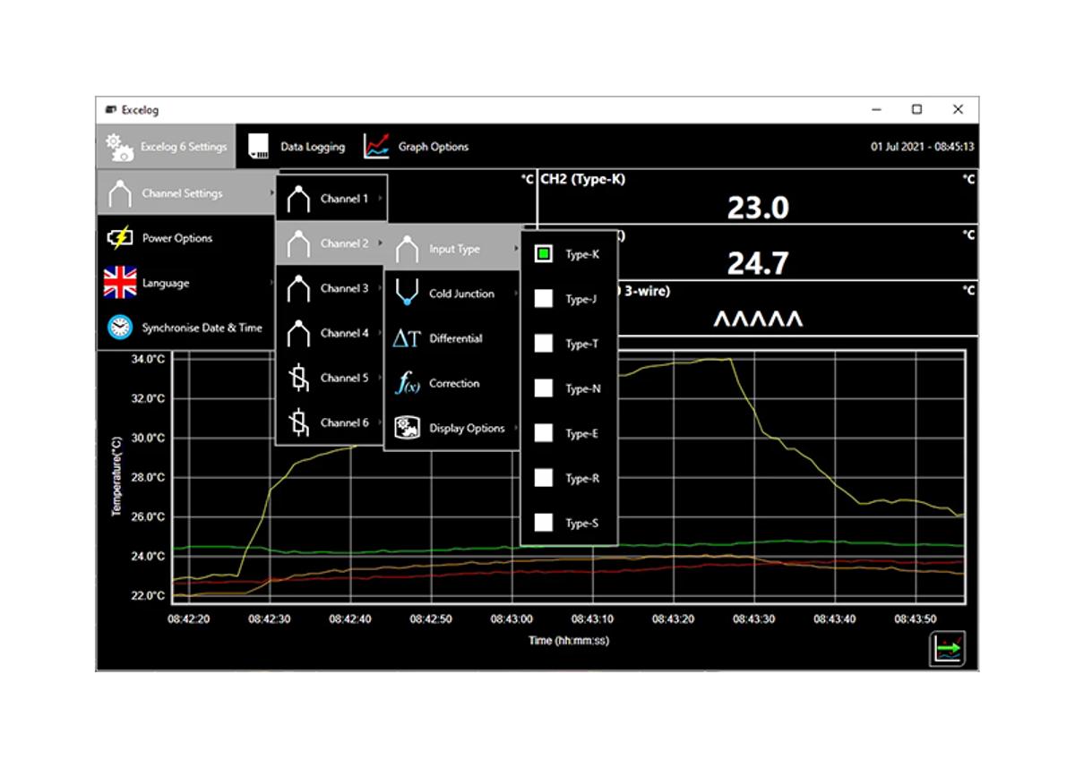Viewport: 1075px width, 767px height.
Task: Click the Time (hh:mm:ss) axis title
Action: 568,641
